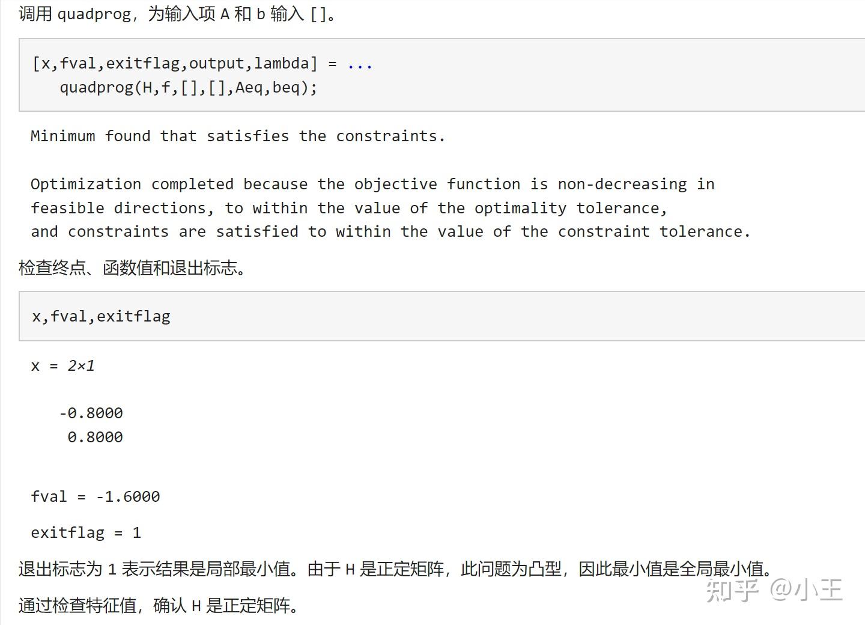Click the sentence "通过检查特征值，确认 H 是正定矩阵"

tap(159, 605)
